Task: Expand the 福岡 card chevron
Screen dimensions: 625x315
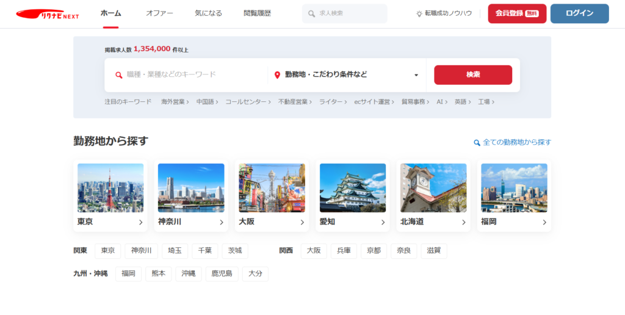Action: click(544, 222)
